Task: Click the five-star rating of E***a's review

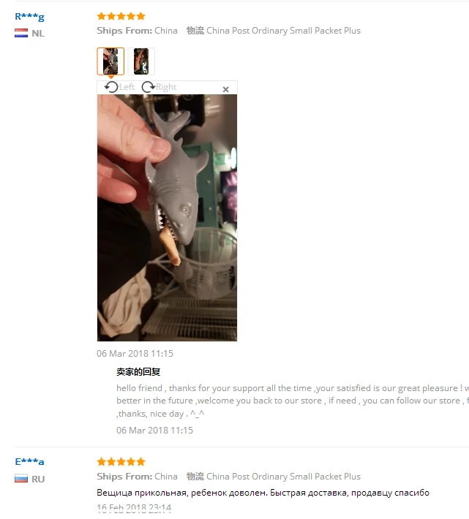Action: coord(121,462)
